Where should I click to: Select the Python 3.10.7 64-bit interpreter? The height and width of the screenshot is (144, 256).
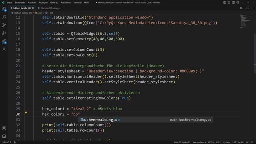[x=238, y=142]
